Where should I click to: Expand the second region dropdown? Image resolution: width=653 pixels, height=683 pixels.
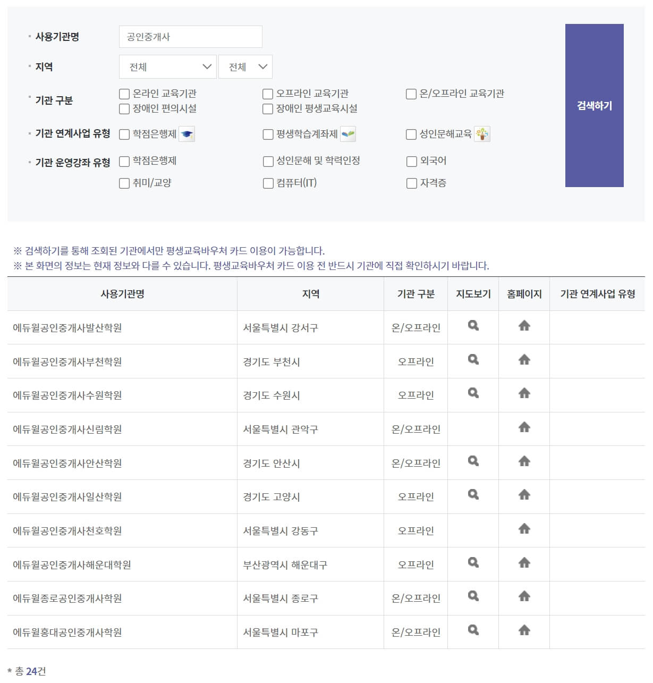pos(245,66)
